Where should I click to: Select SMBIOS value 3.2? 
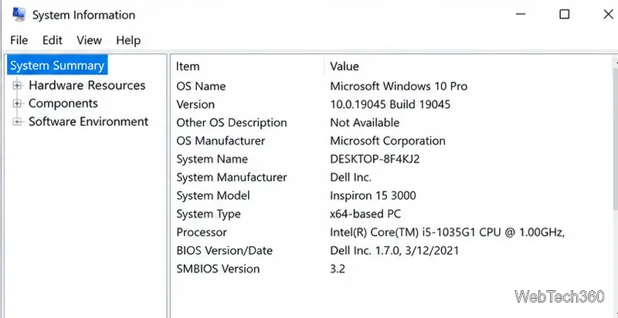pos(338,269)
